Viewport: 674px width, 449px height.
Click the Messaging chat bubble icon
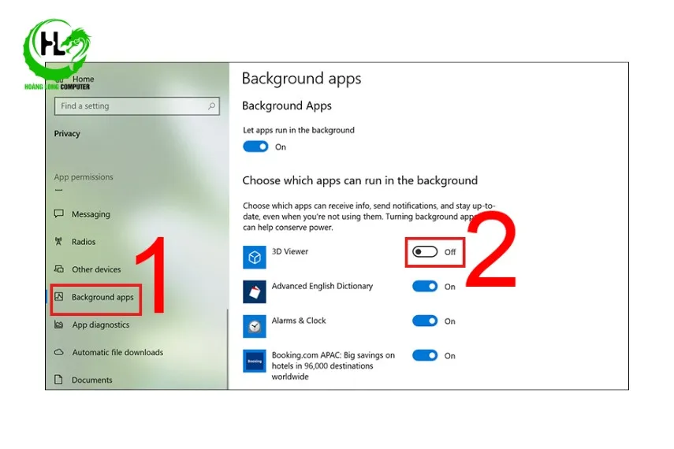58,214
